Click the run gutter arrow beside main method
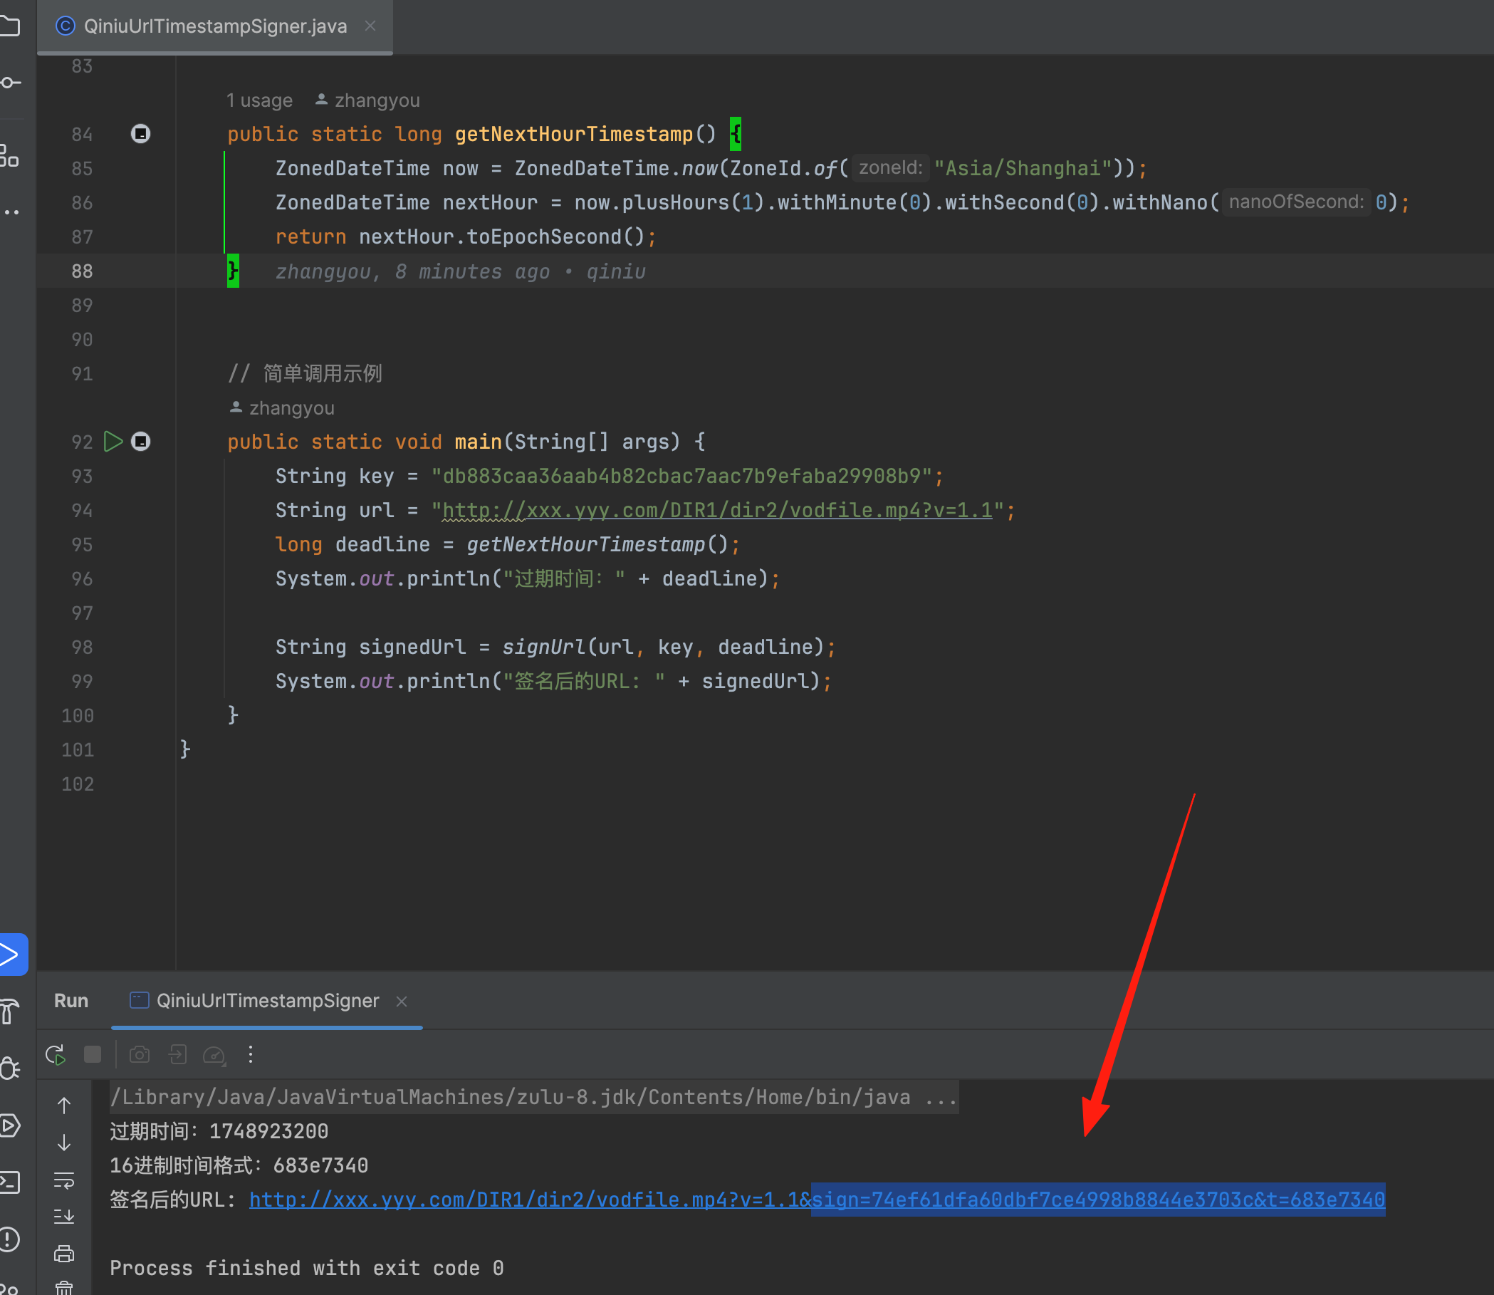Image resolution: width=1494 pixels, height=1295 pixels. (113, 442)
